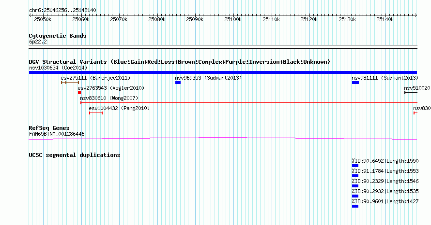Viewport: 431px width, 225px height.
Task: Open the esv2763543 (Vogler2010) label
Action: 111,88
